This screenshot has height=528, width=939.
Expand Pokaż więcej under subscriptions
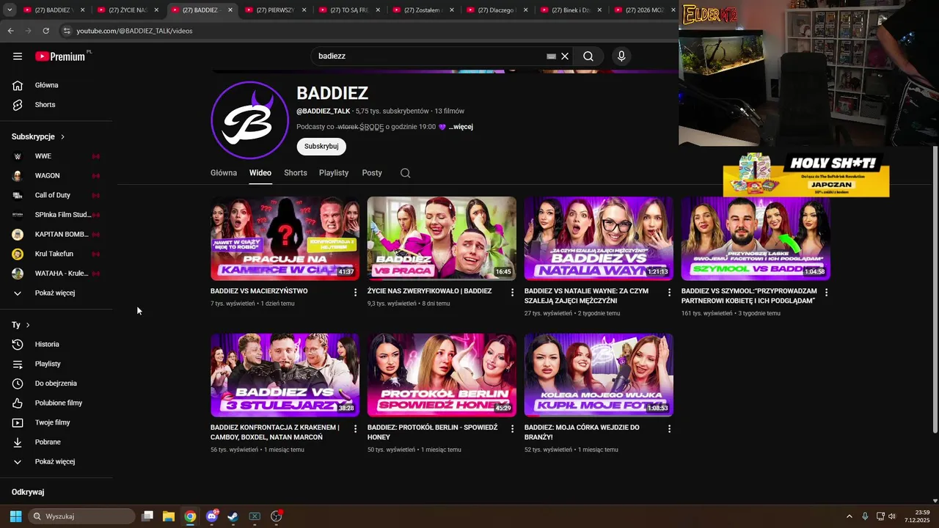point(56,293)
